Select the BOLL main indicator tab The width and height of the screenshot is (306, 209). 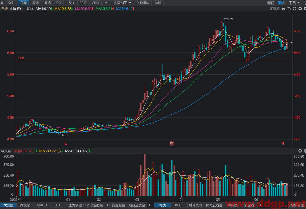(179, 205)
